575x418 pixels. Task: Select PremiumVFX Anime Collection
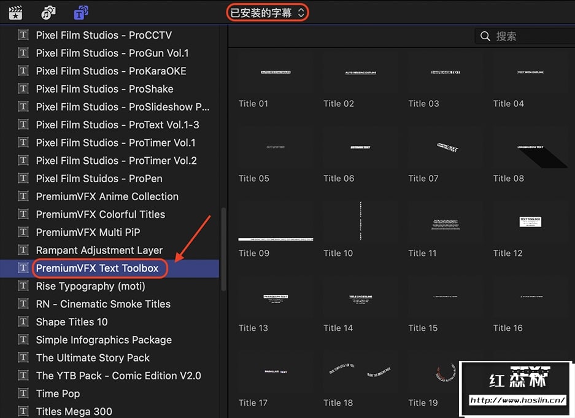(107, 196)
